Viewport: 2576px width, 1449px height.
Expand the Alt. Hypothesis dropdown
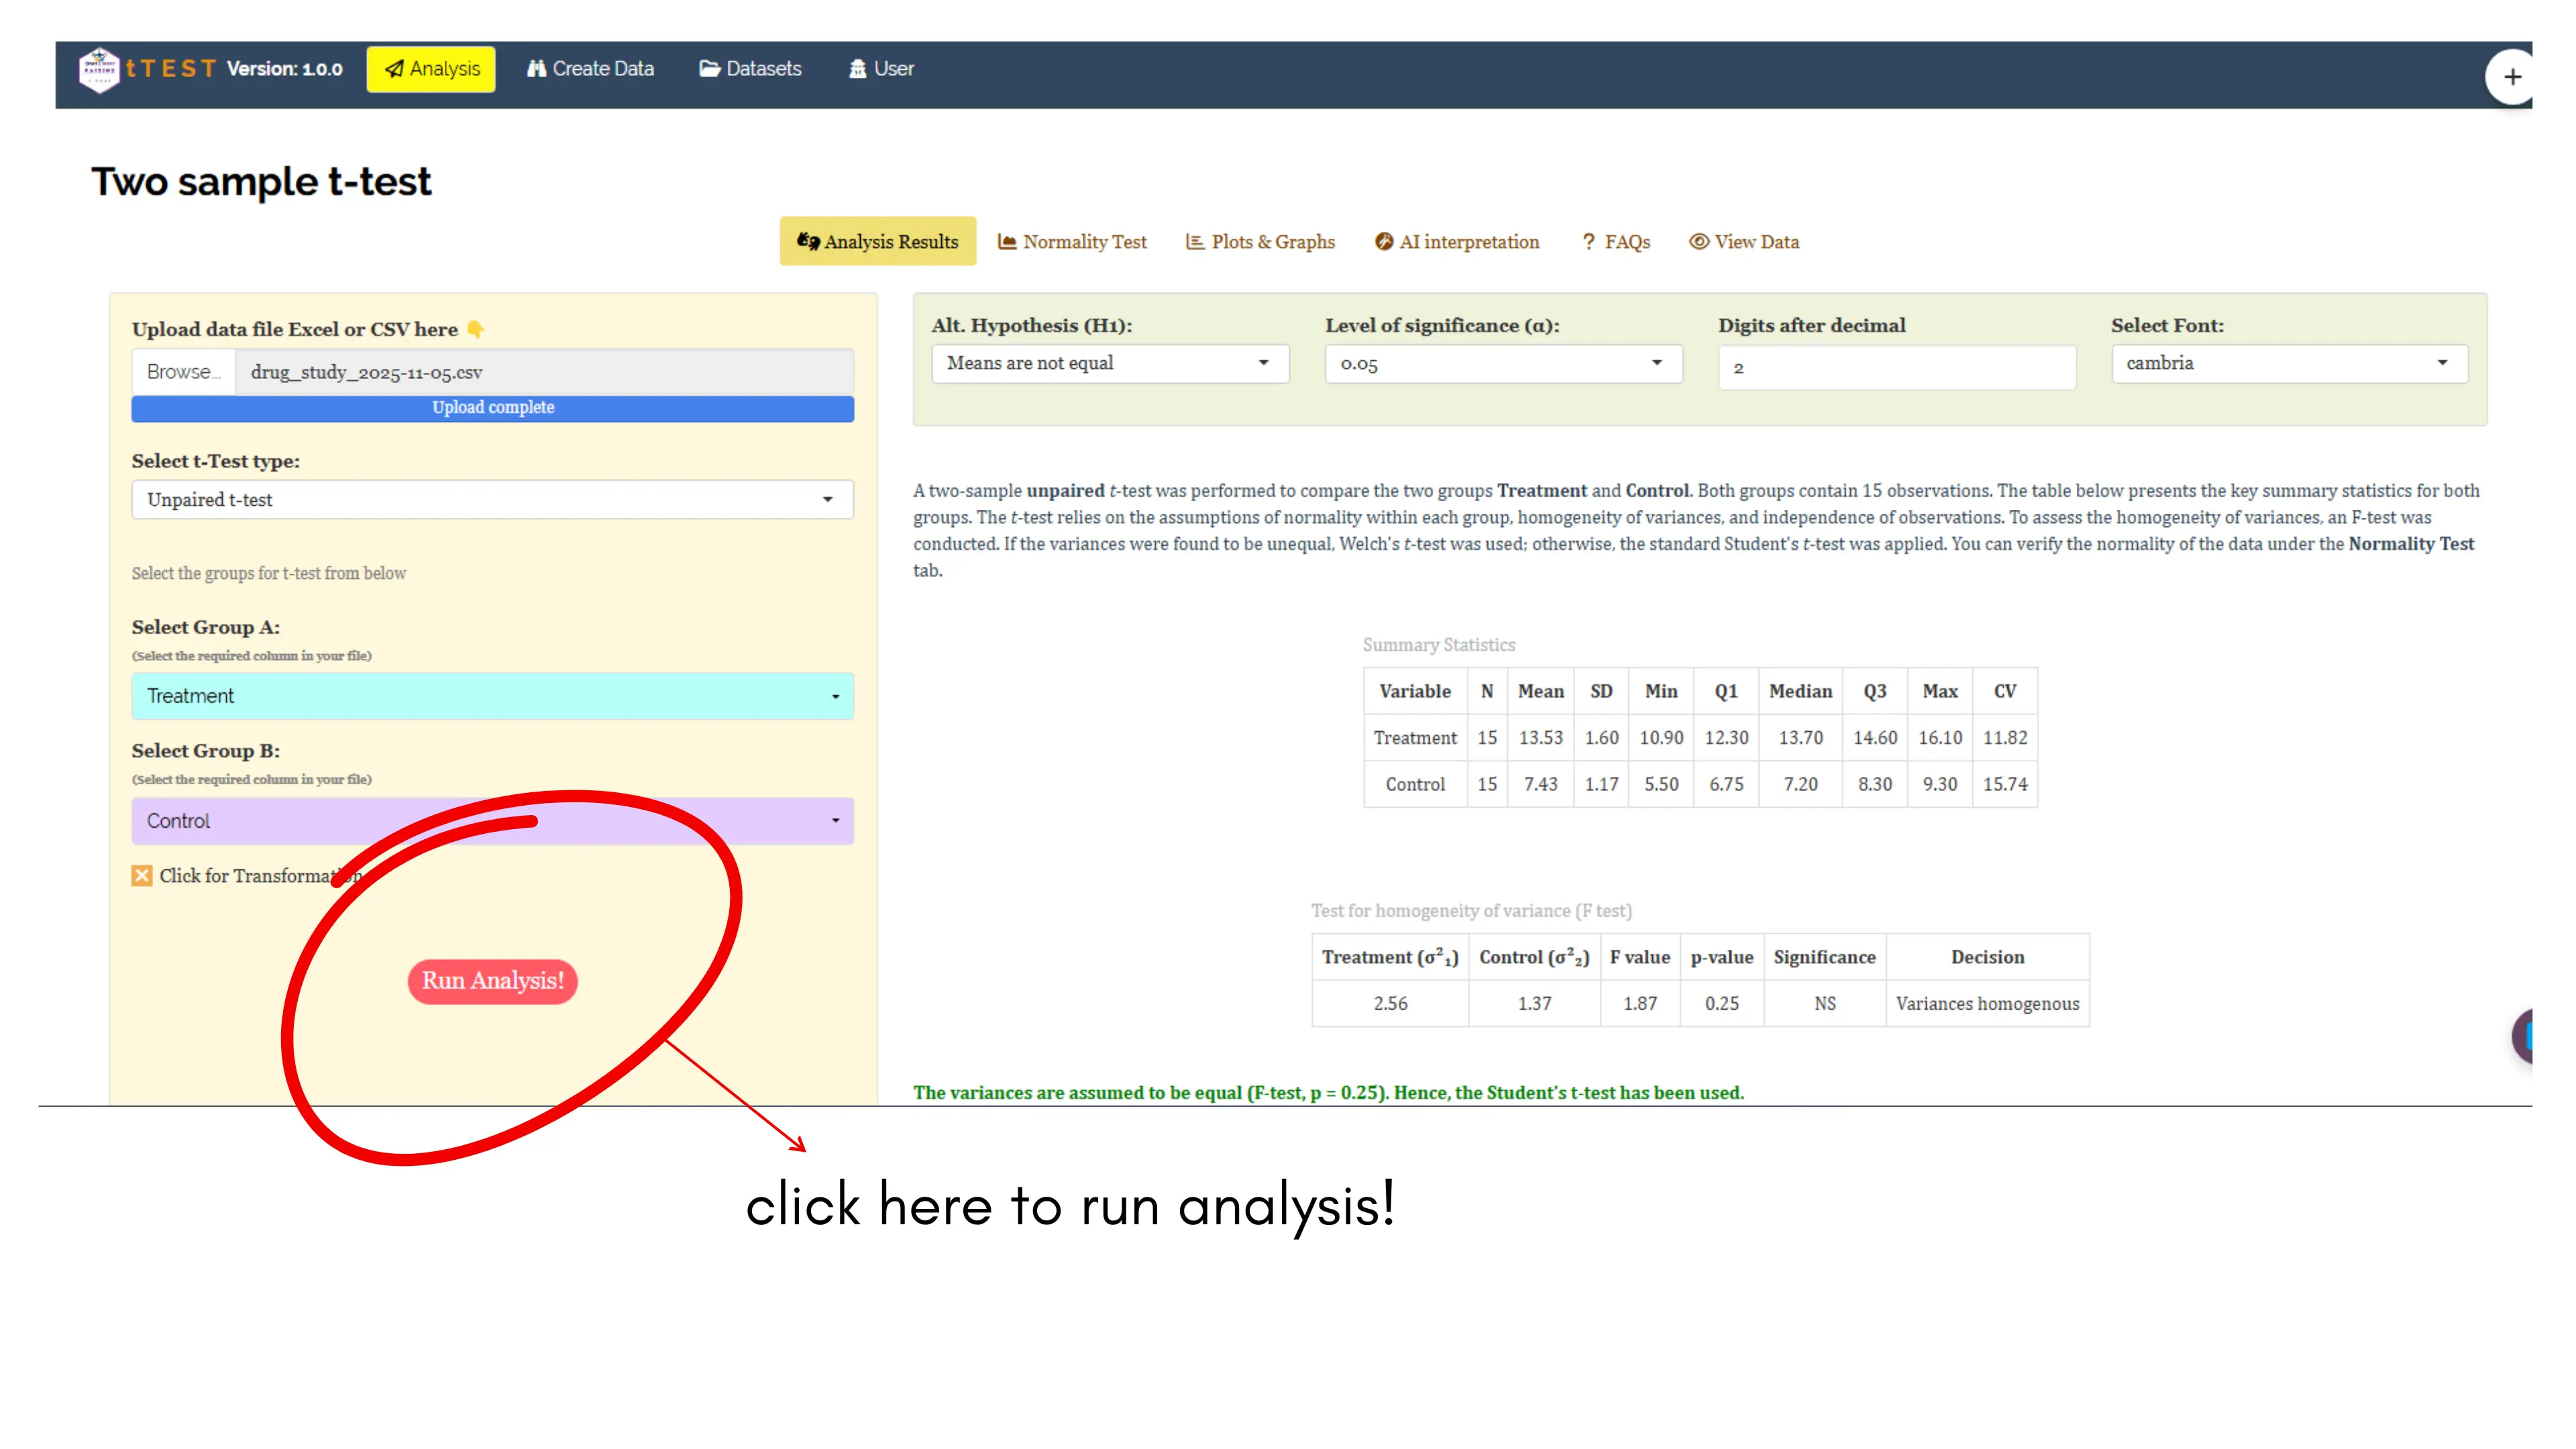(1109, 363)
